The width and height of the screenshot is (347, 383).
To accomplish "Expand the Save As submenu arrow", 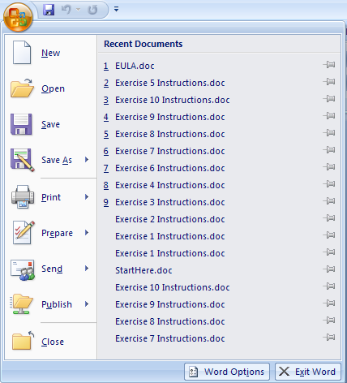I will coord(87,160).
